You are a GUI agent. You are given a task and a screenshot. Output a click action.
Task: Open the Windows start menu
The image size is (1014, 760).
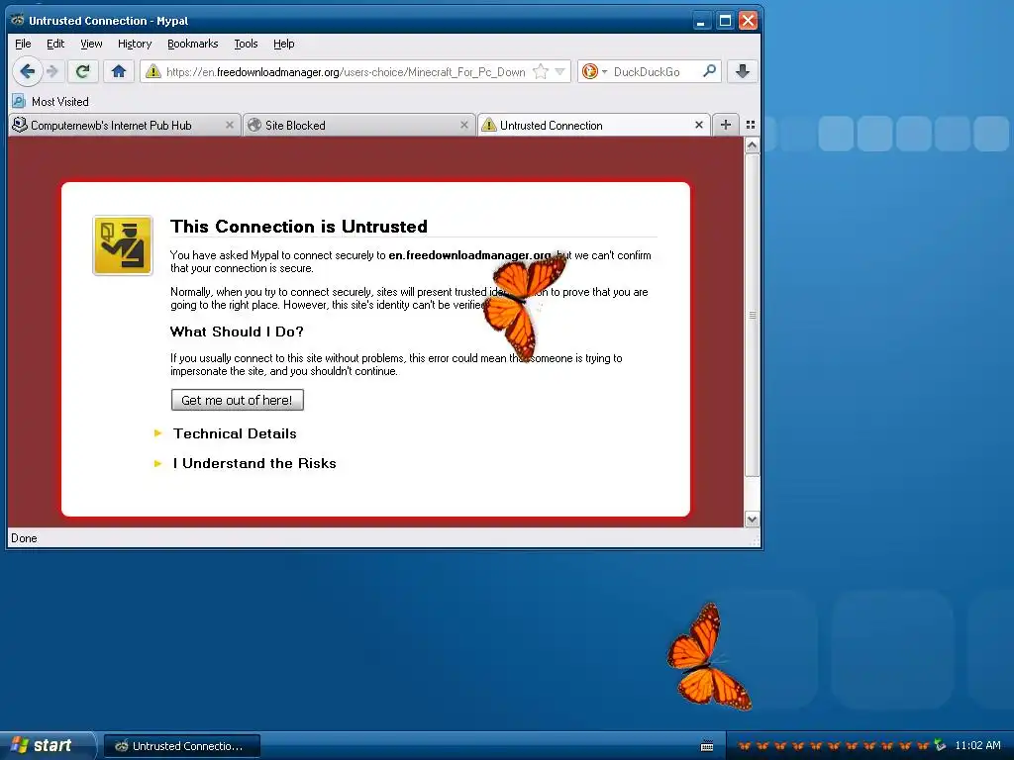tap(47, 745)
